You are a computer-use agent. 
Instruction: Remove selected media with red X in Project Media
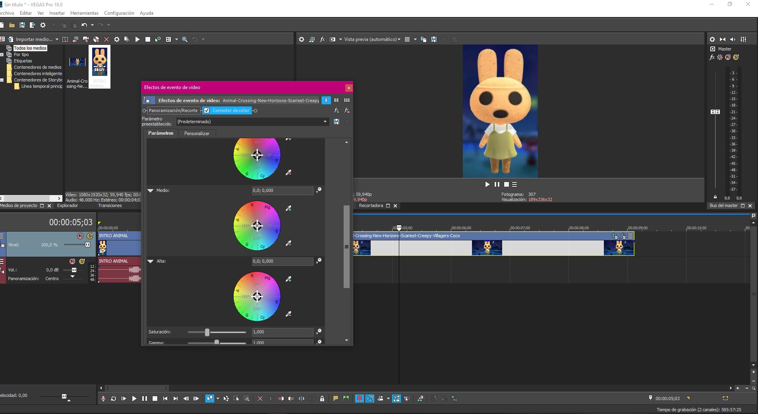coord(106,39)
